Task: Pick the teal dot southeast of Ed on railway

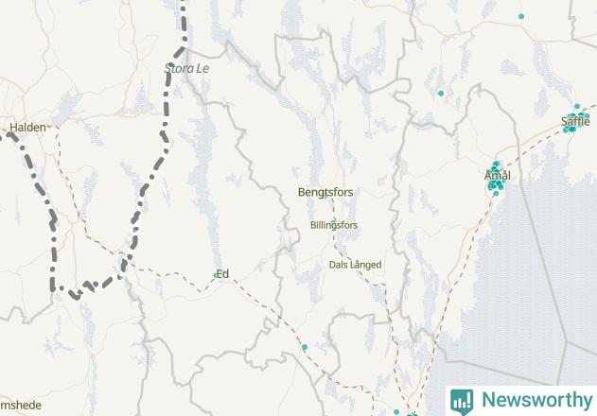Action: [305, 347]
